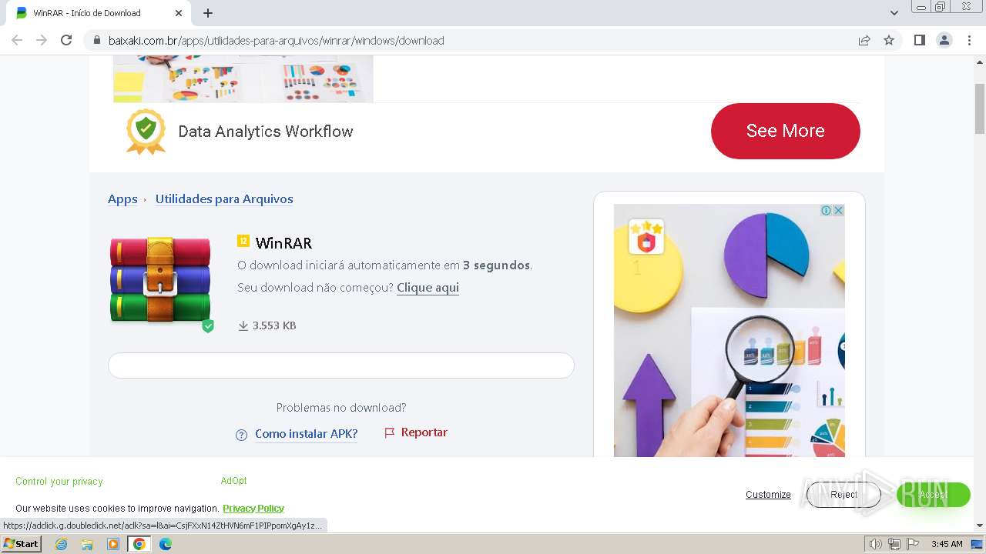Click the WinRAR title heading
The width and height of the screenshot is (986, 554).
coord(283,243)
